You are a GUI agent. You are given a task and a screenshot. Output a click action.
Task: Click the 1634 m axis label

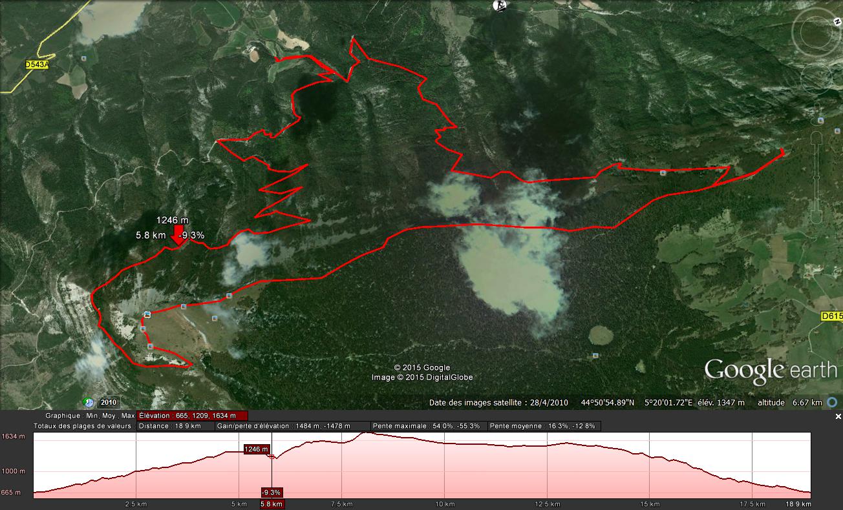pyautogui.click(x=13, y=436)
